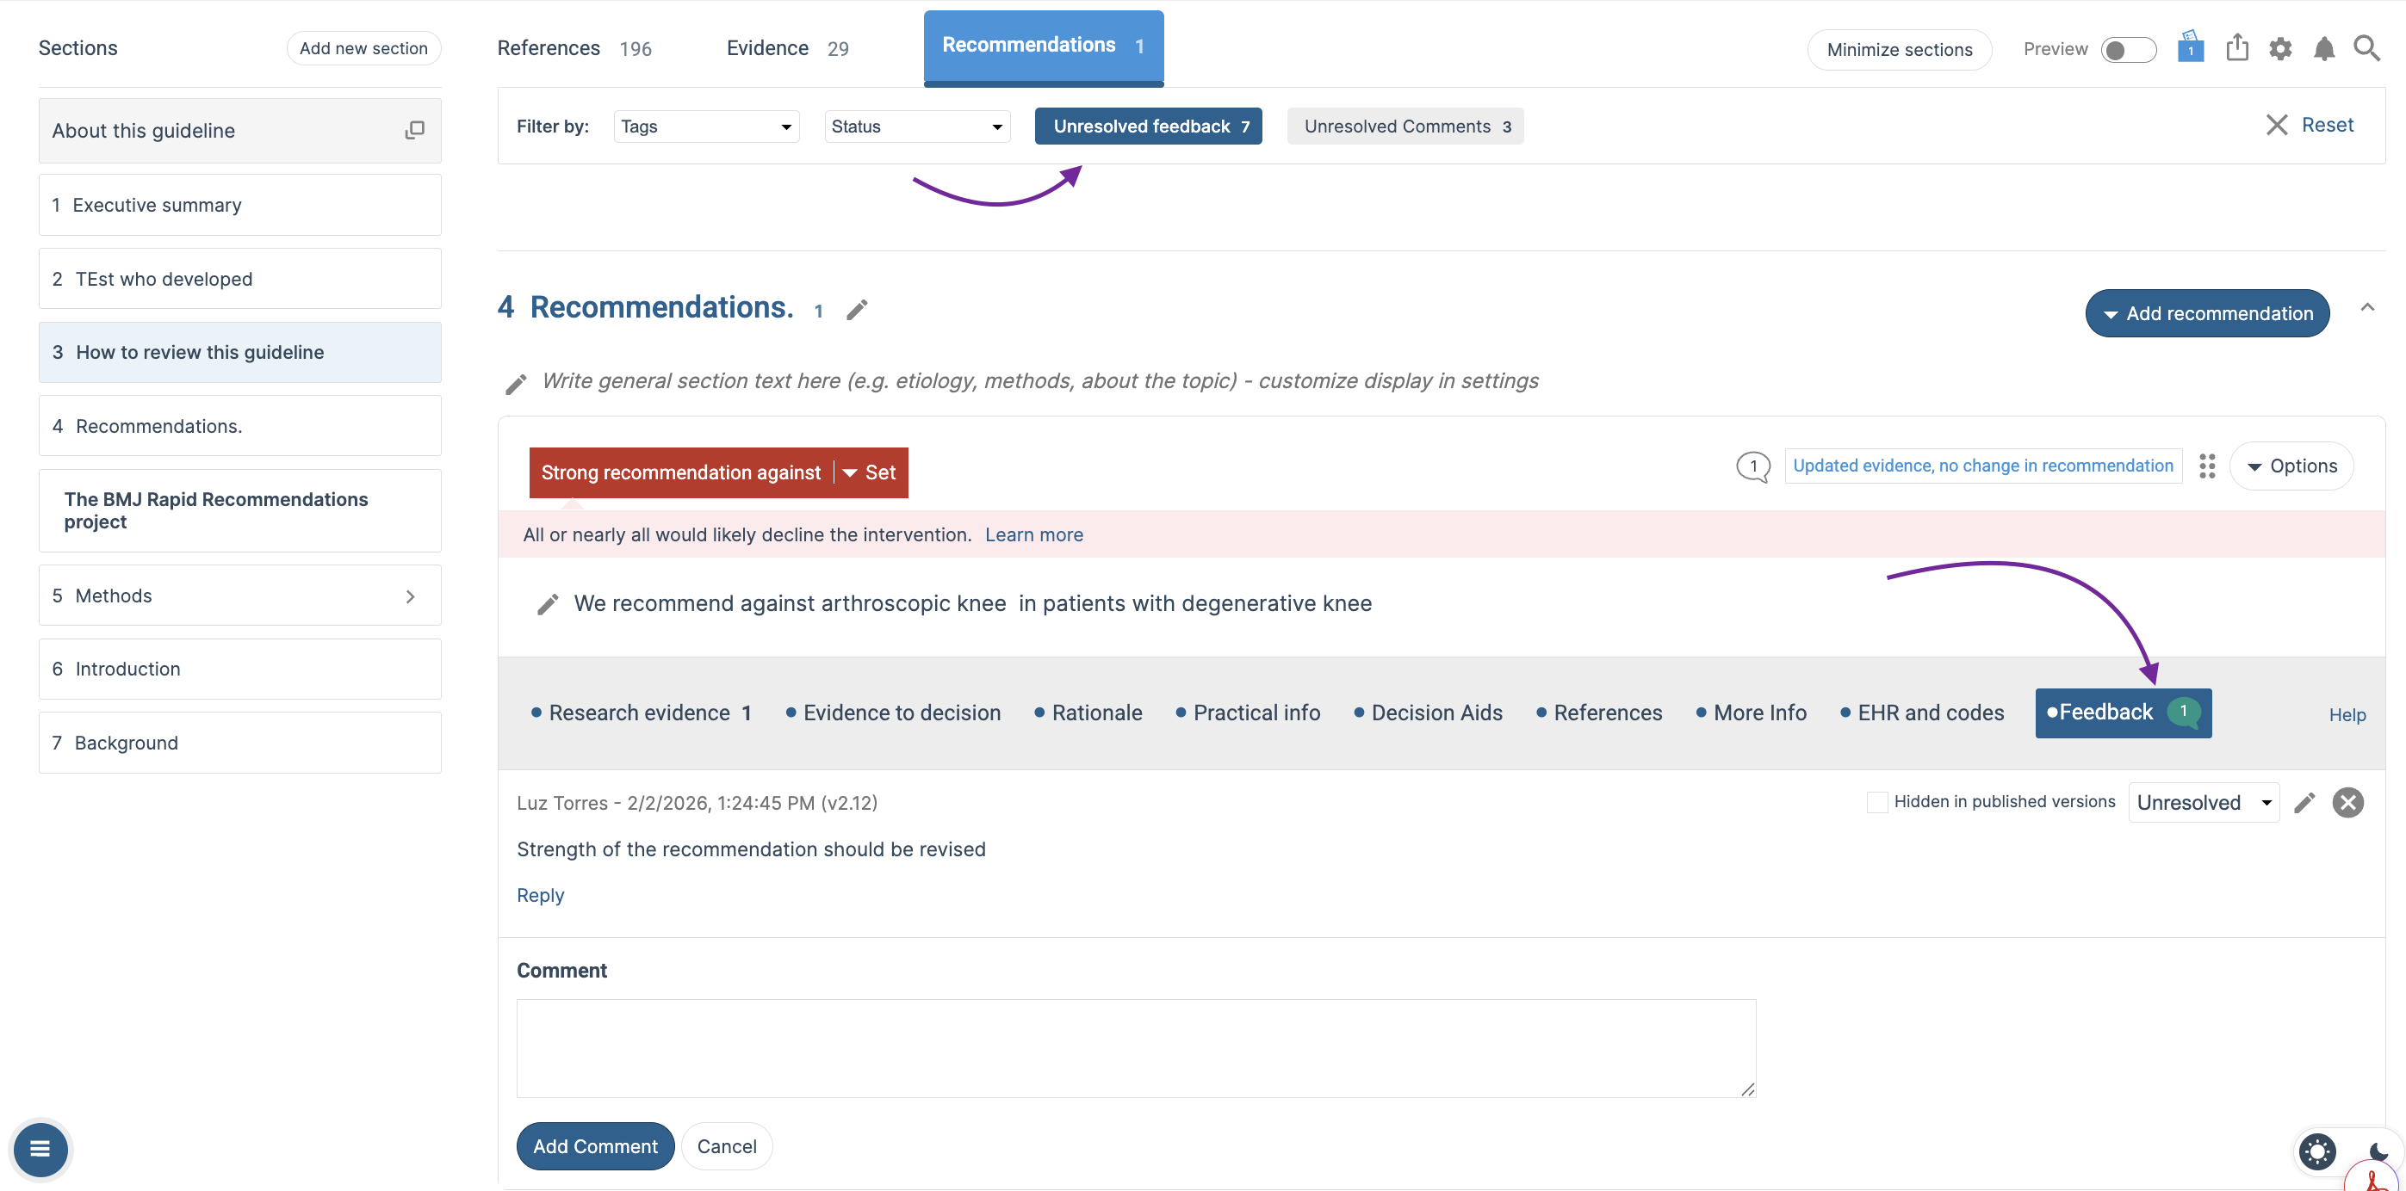This screenshot has height=1191, width=2406.
Task: Open the More Info tab
Action: tap(1752, 713)
